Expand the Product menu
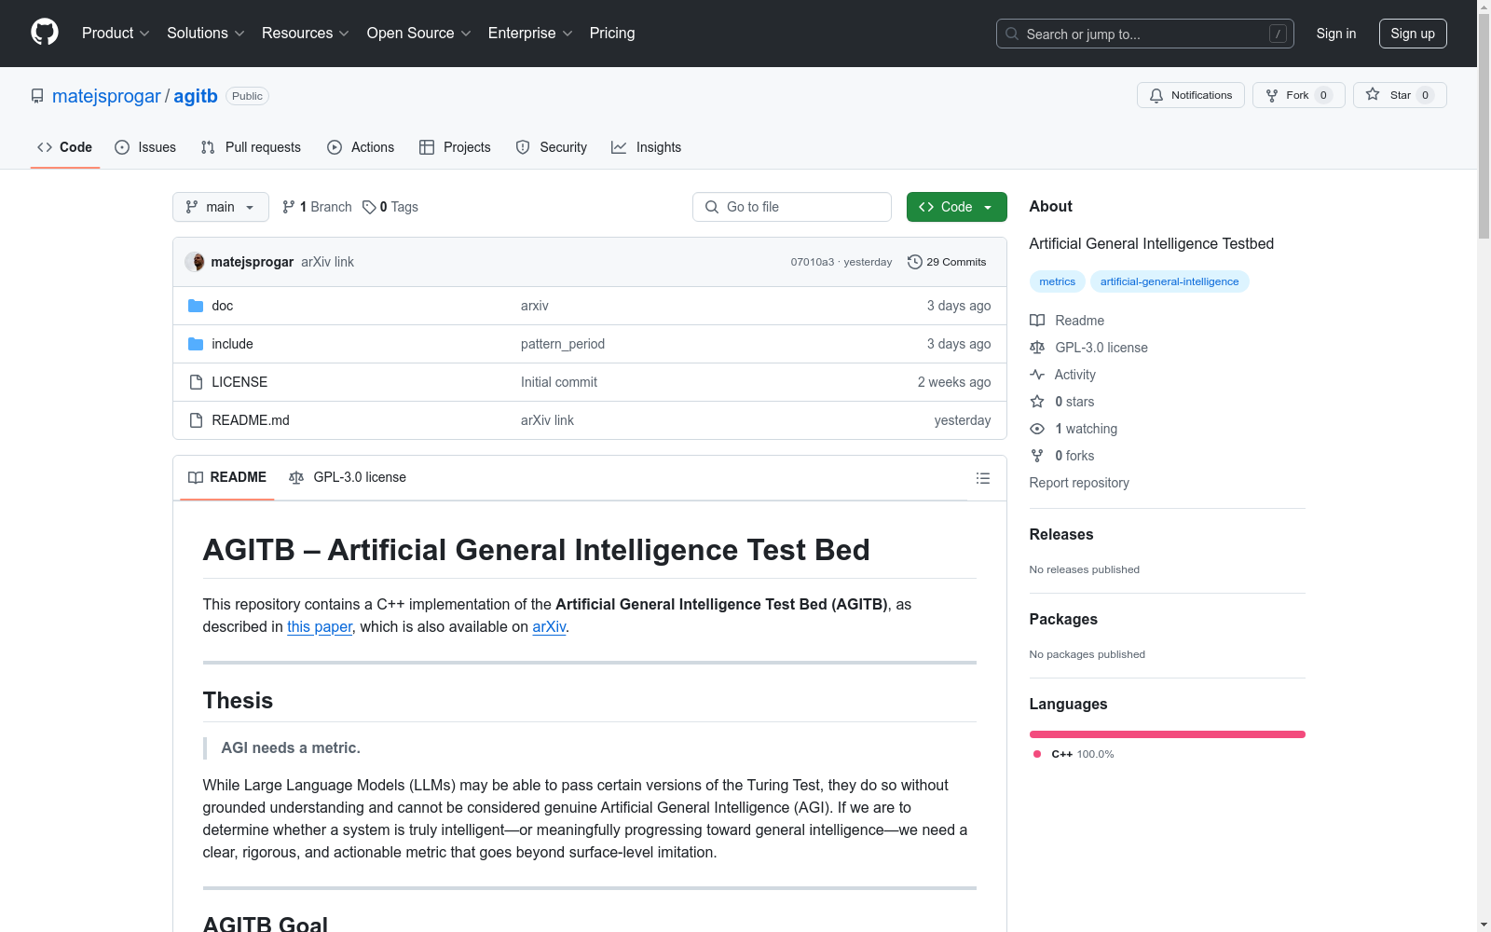 click(116, 34)
